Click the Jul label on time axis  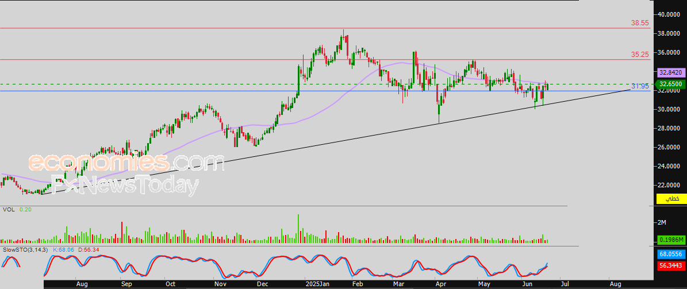click(x=564, y=284)
